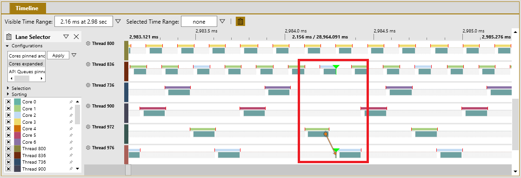Pin the Core 1 lane

pyautogui.click(x=71, y=108)
